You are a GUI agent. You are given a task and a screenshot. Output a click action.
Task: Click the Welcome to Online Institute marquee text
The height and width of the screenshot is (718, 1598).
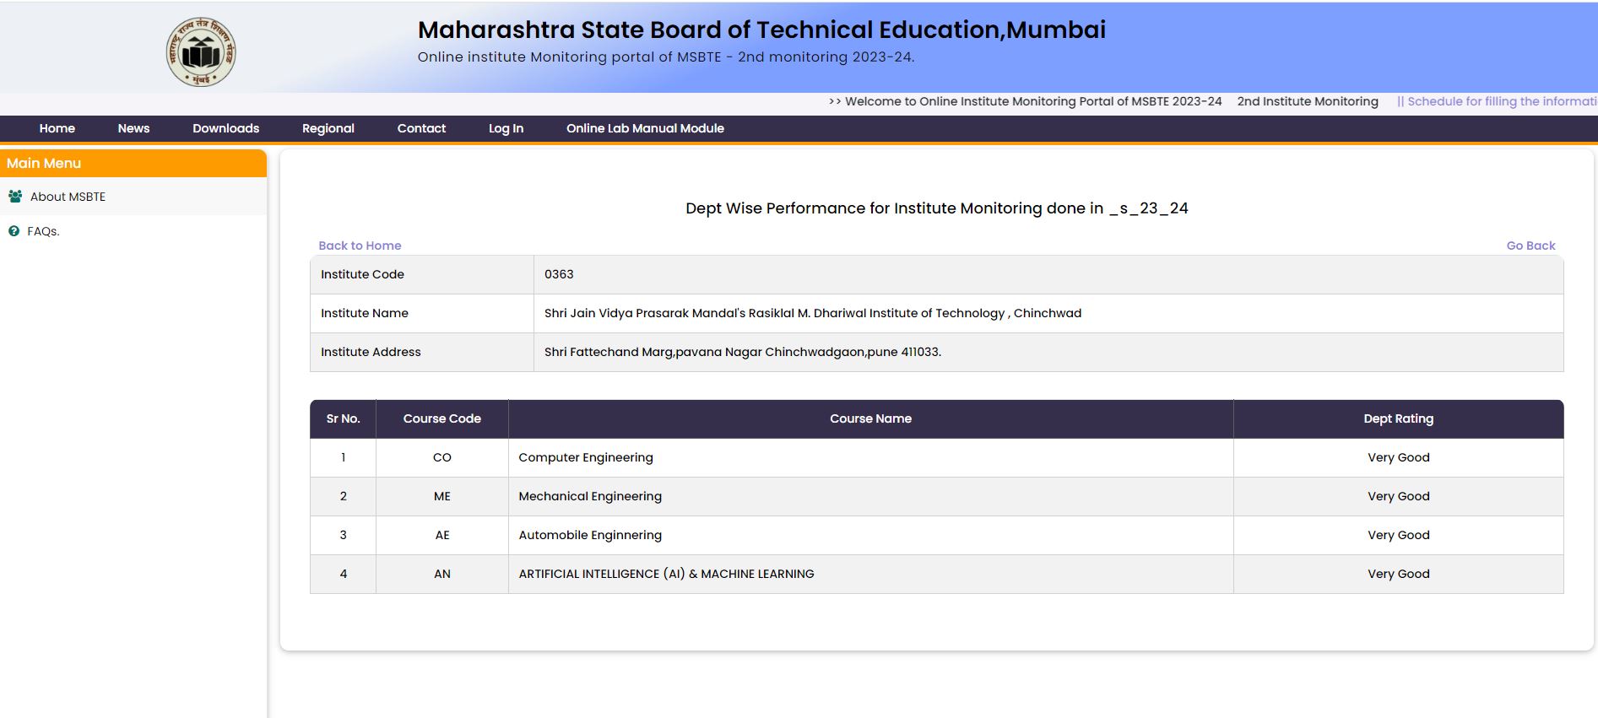(1025, 101)
